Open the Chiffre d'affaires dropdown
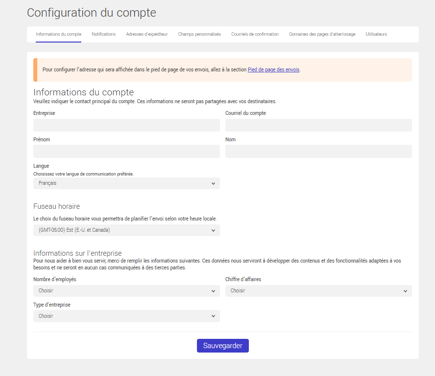This screenshot has width=435, height=376. pos(318,290)
